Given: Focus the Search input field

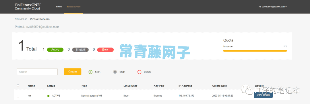Looking at the screenshot, I should [37, 72].
